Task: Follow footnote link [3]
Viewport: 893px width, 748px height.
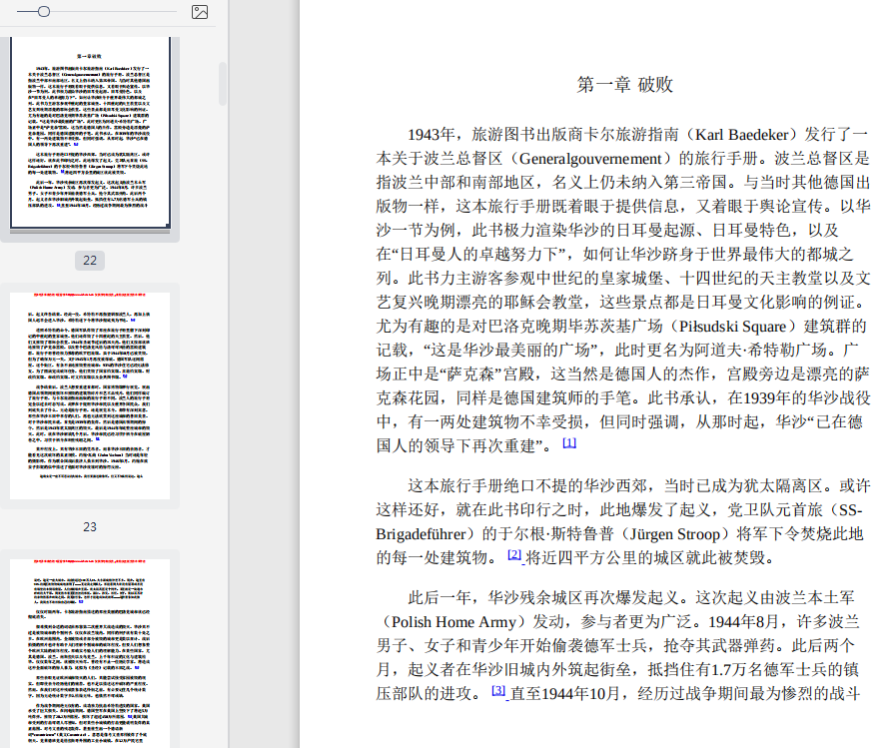Action: (x=498, y=690)
